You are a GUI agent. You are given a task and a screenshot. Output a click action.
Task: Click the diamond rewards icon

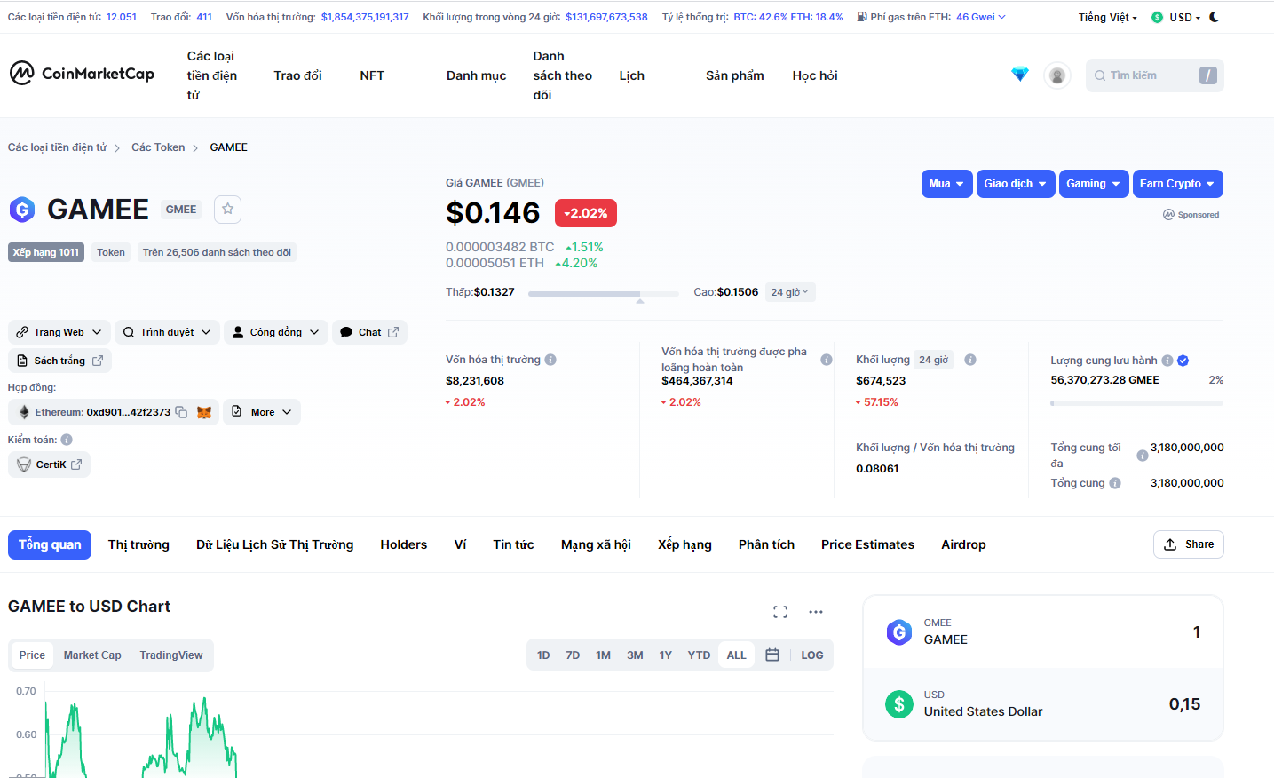(1020, 75)
